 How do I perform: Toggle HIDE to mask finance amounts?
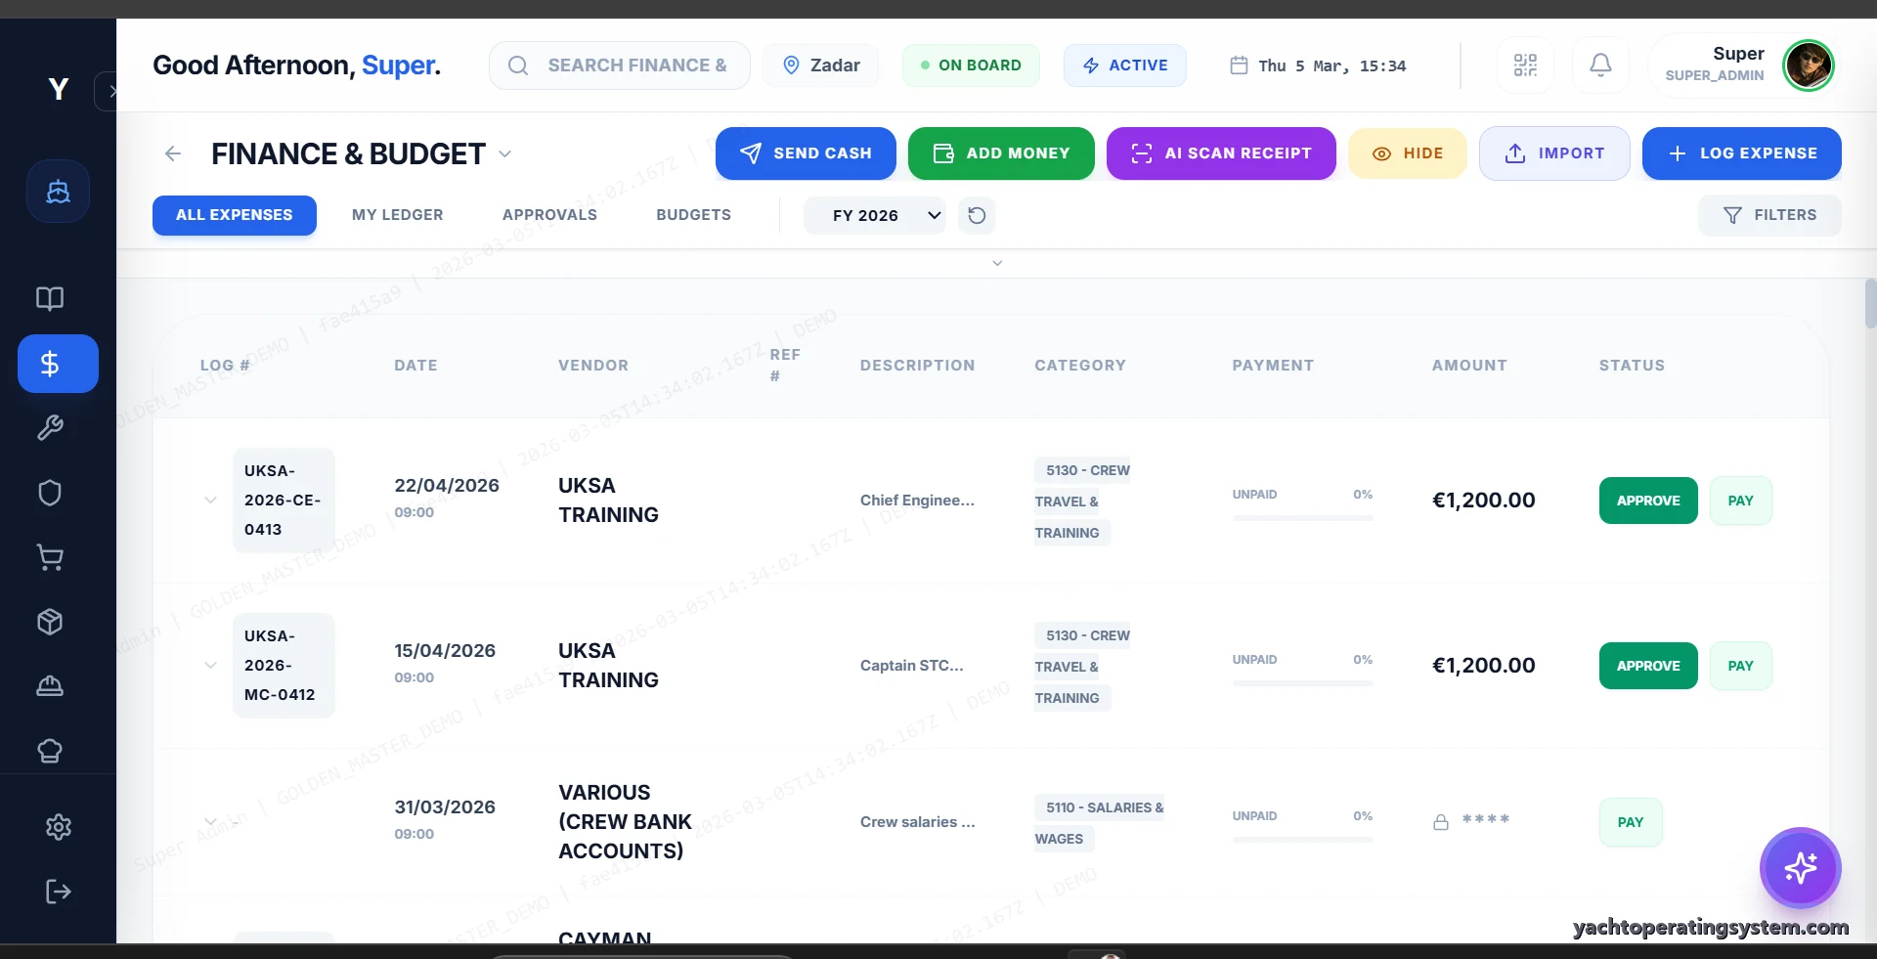point(1408,153)
